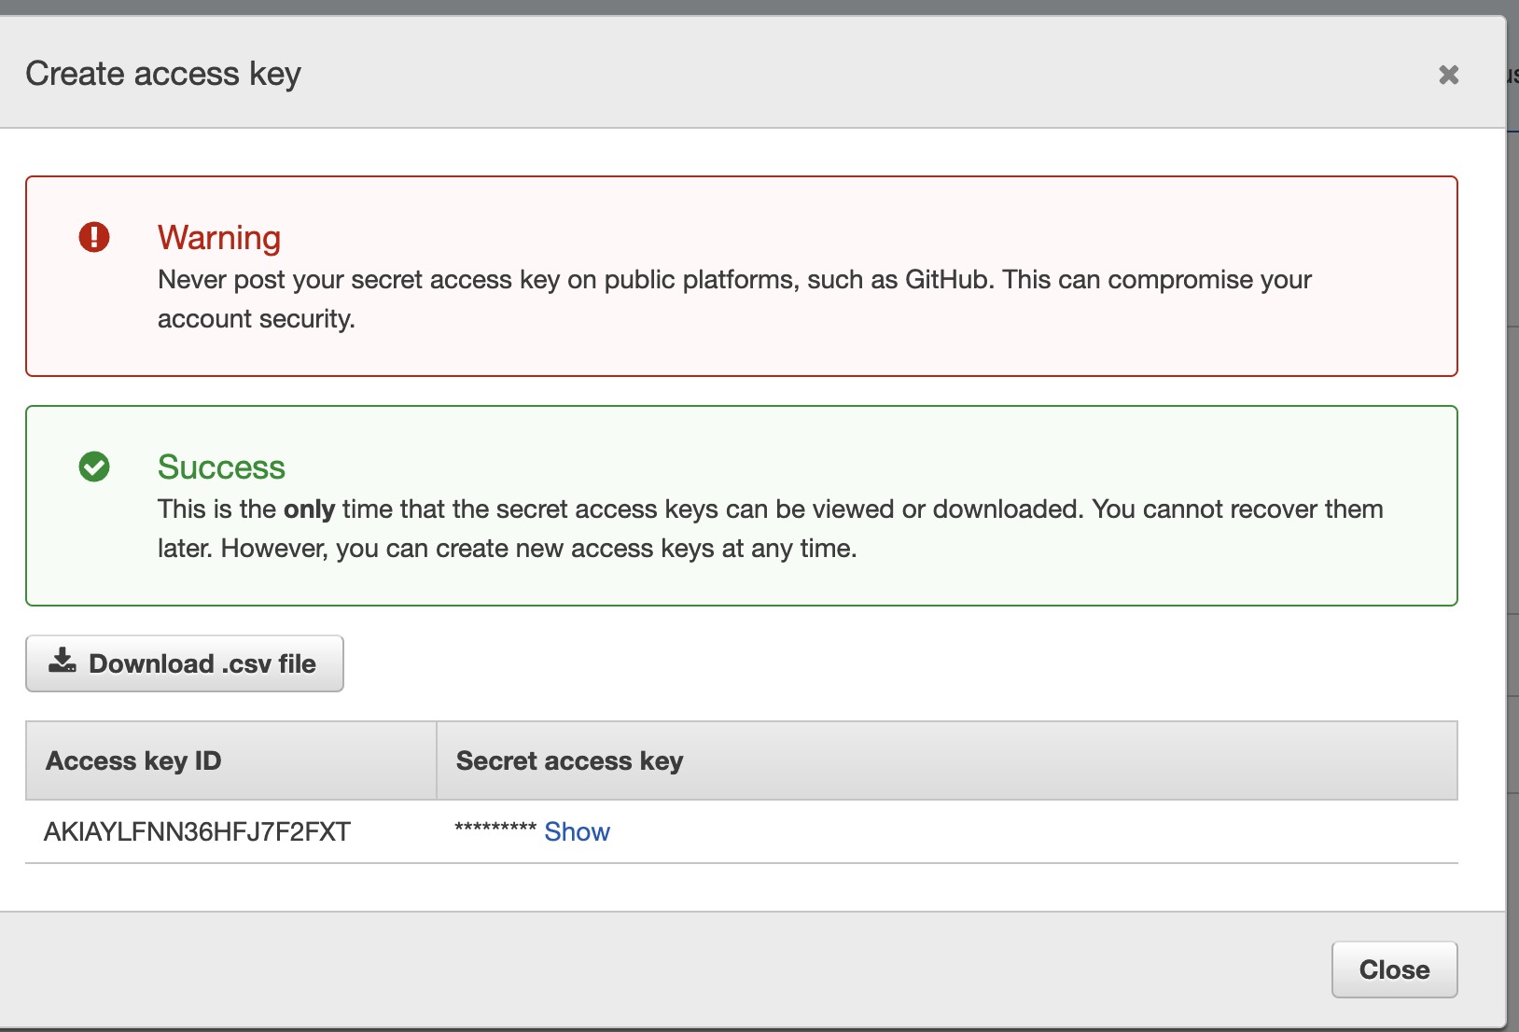The image size is (1519, 1032).
Task: Click the bold word only in success message
Action: tap(309, 509)
